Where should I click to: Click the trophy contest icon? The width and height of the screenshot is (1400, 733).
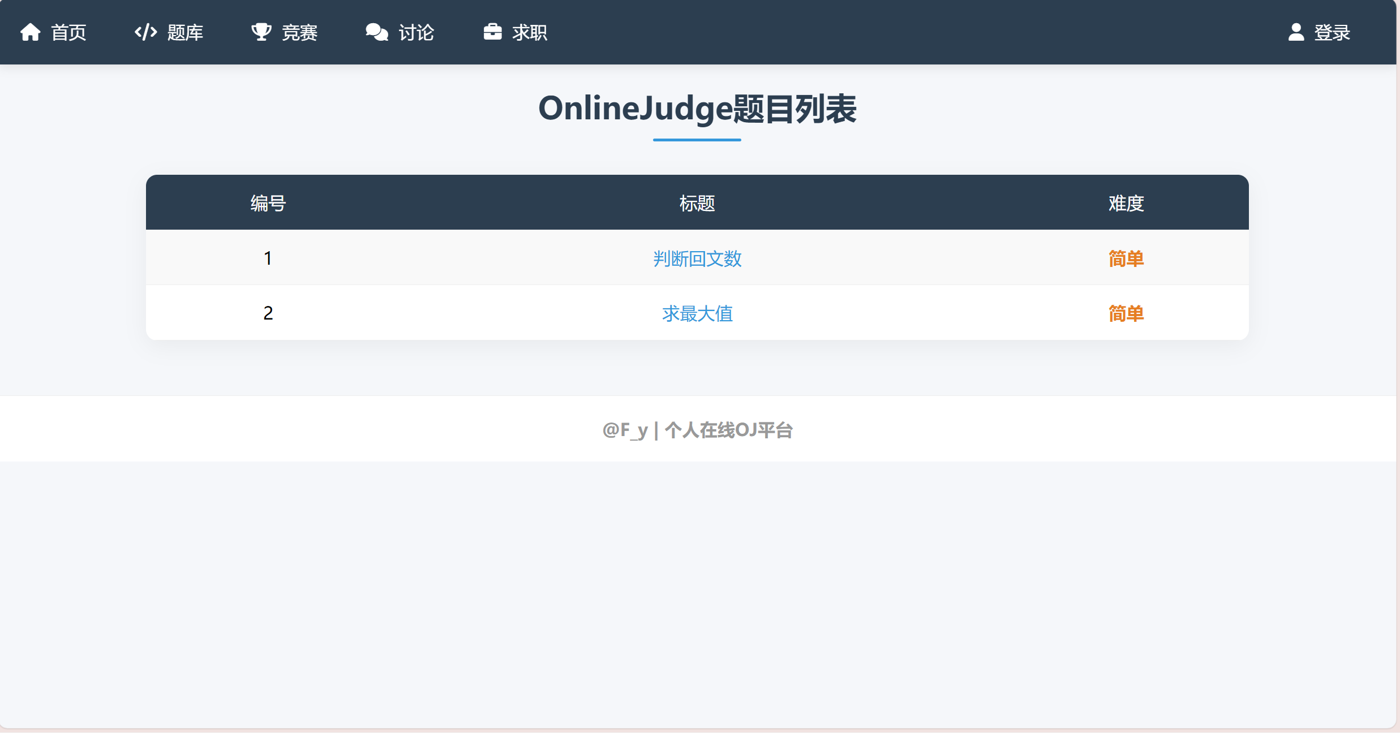tap(261, 32)
